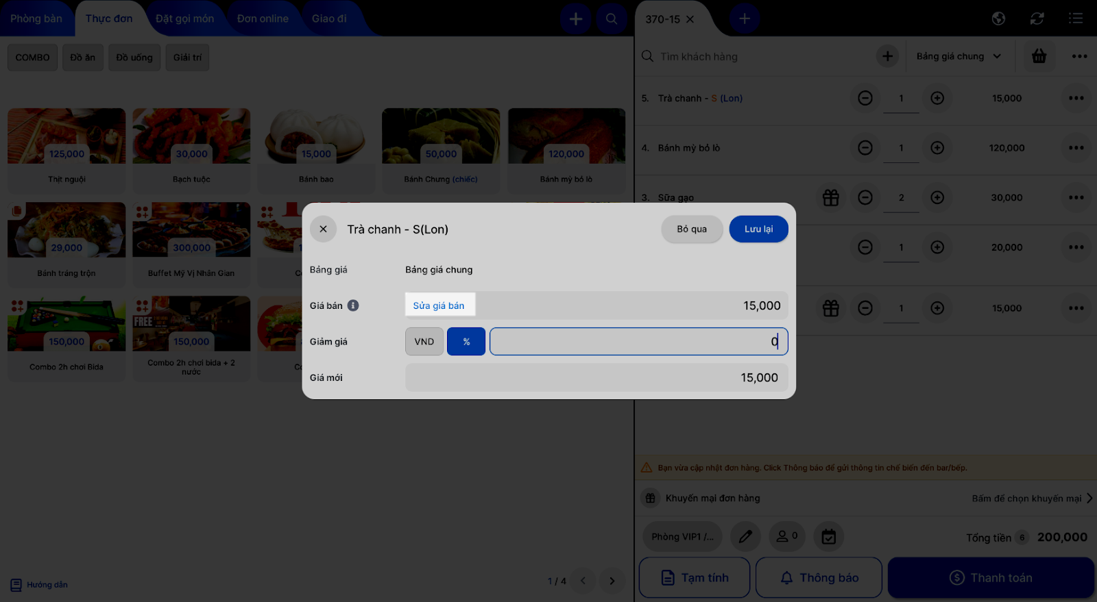This screenshot has height=602, width=1097.
Task: Select percent discount type
Action: (466, 342)
